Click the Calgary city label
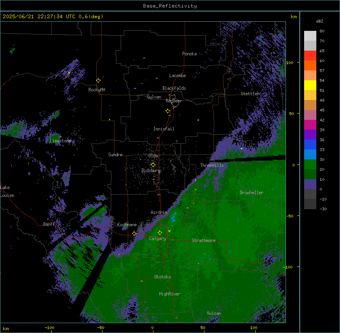This screenshot has height=333, width=340. coord(158,238)
